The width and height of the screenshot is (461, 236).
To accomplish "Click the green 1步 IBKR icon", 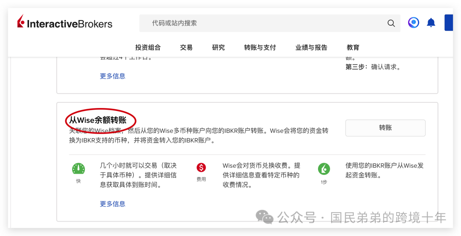I will pyautogui.click(x=324, y=169).
